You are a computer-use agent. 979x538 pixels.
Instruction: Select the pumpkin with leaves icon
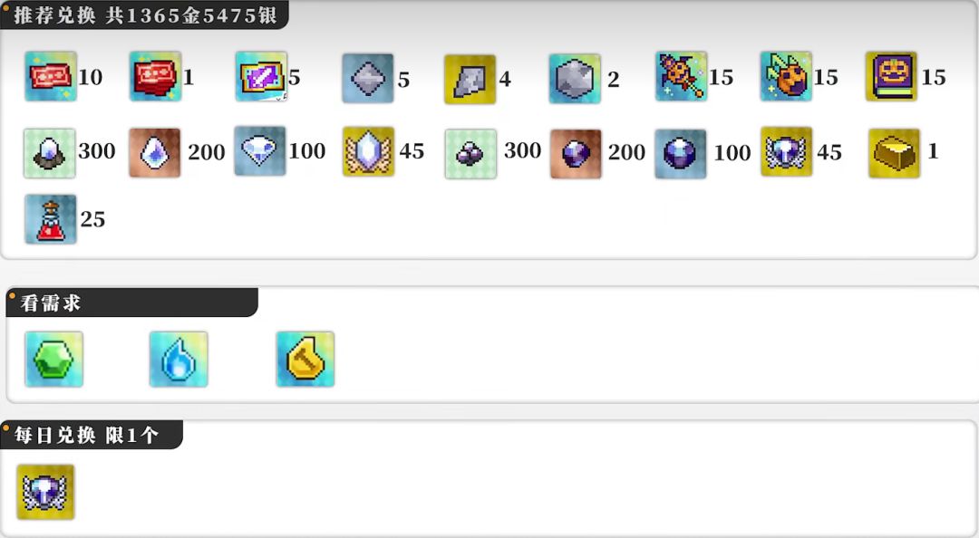click(x=786, y=77)
